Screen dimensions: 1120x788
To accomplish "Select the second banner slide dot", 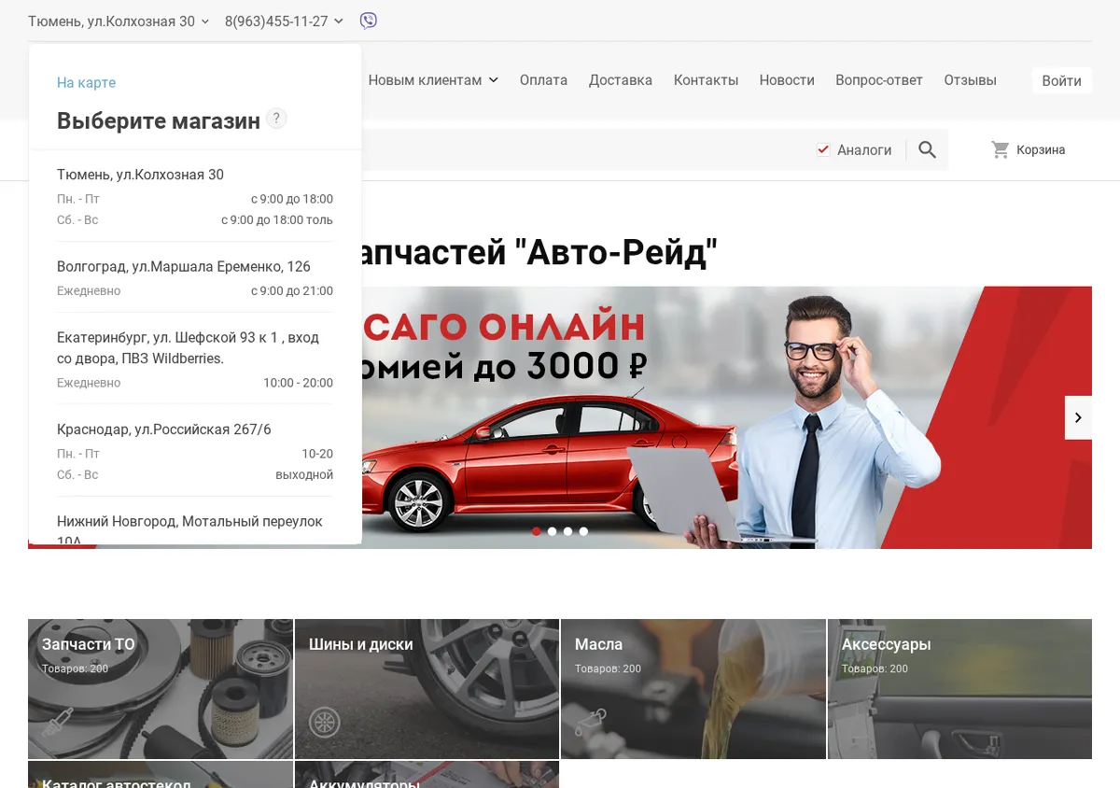I will (x=553, y=531).
